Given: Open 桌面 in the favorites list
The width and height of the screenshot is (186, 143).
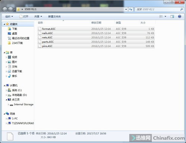Looking at the screenshot, I should pyautogui.click(x=15, y=34).
